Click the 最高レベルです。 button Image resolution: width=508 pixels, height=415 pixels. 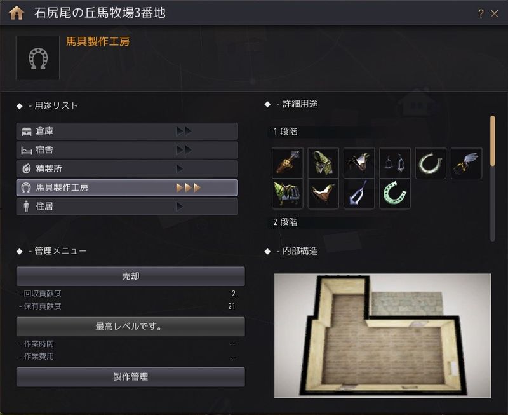(131, 326)
